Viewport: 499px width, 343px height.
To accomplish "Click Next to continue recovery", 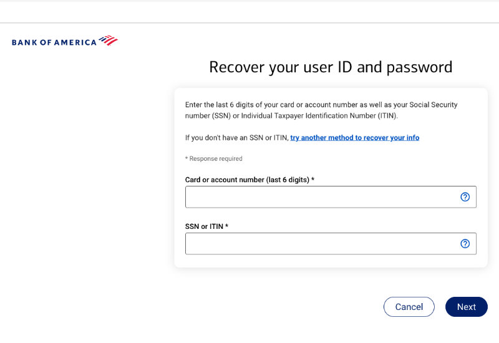I will point(466,307).
